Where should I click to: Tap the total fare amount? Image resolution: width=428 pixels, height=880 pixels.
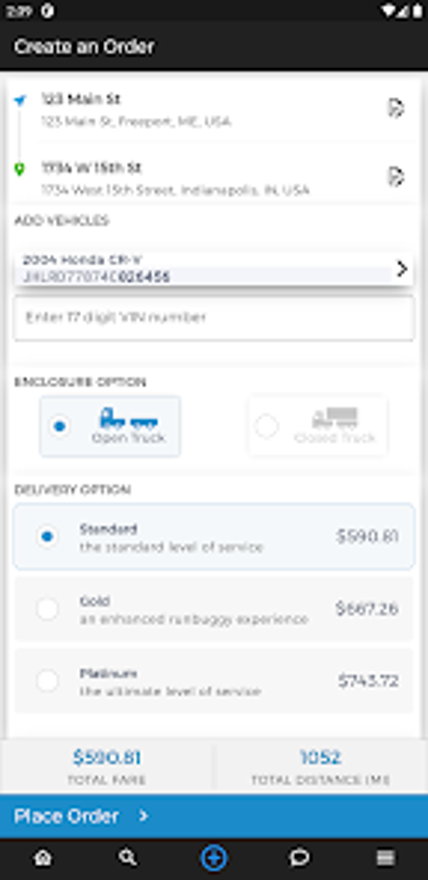(107, 757)
